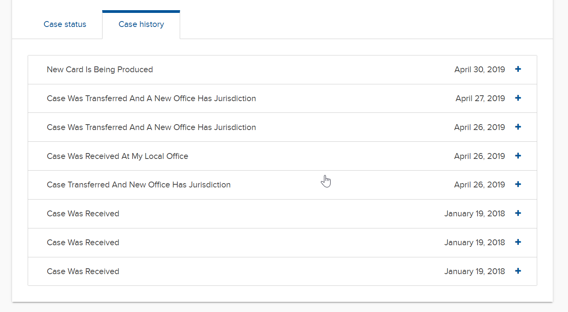This screenshot has height=312, width=568.
Task: Click plus icon of first January 19, 2018 entry
Action: [518, 213]
